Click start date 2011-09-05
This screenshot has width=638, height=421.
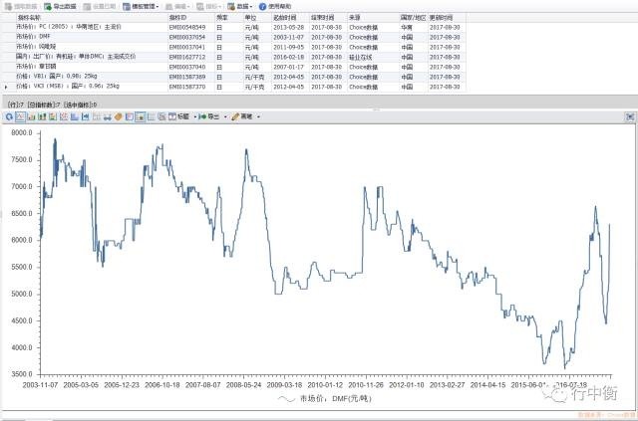288,47
